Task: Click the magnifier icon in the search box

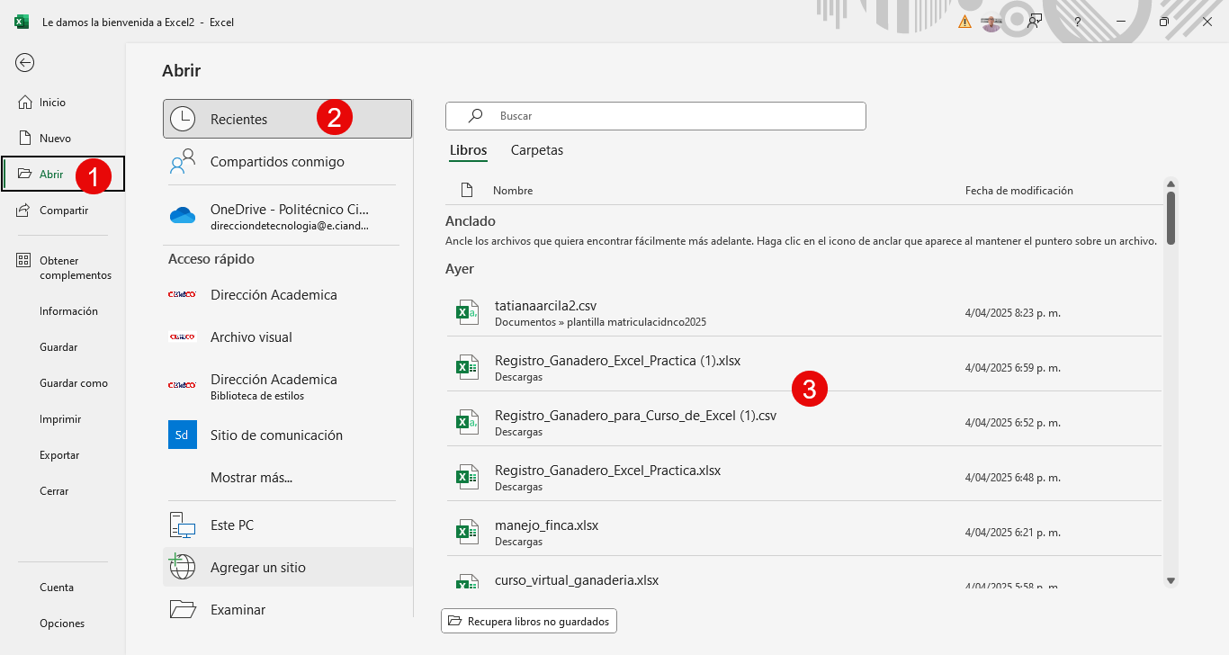Action: [x=475, y=115]
